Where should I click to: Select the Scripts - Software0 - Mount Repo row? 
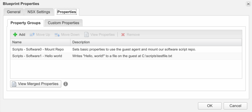point(38,49)
